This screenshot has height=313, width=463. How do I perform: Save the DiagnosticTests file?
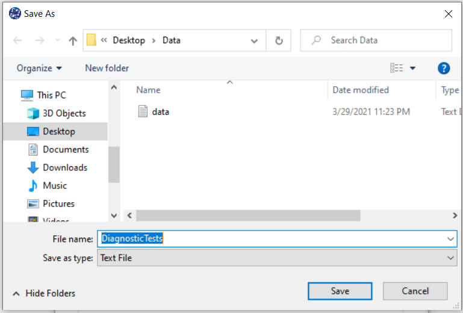pyautogui.click(x=340, y=291)
